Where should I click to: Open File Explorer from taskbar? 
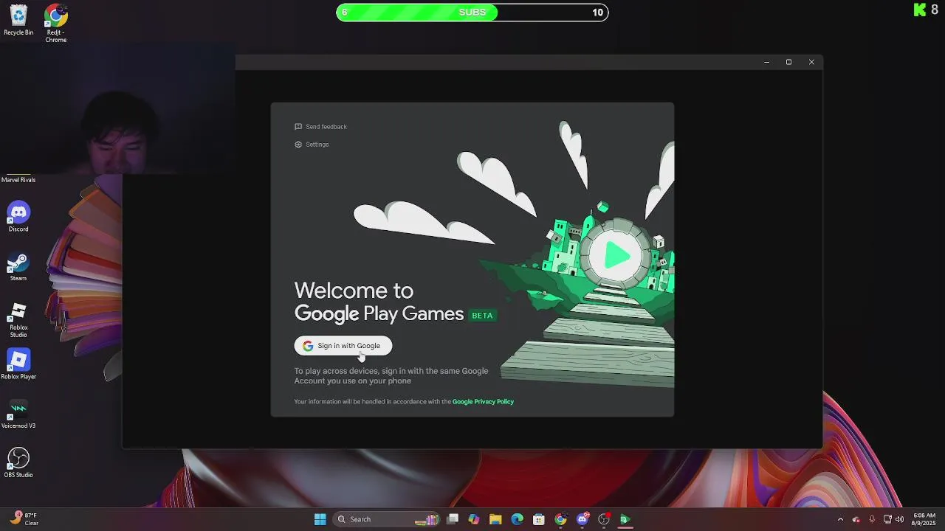point(495,519)
